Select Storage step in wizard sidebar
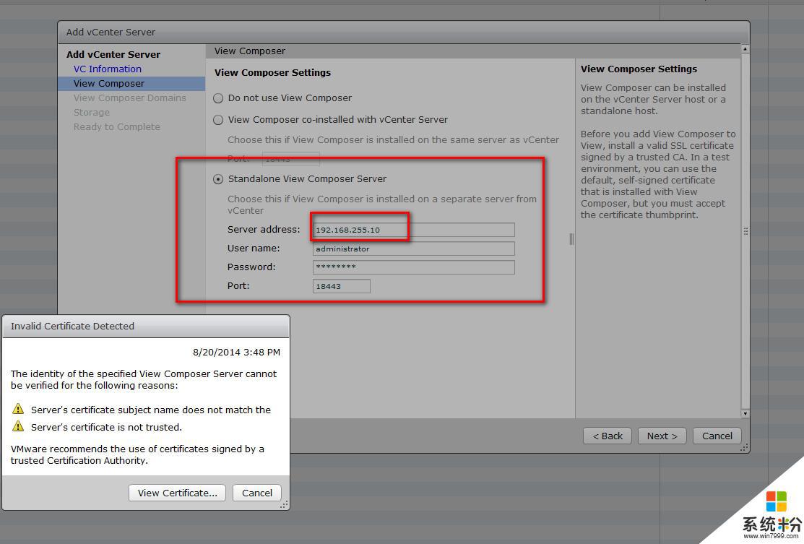The height and width of the screenshot is (544, 804). 91,112
